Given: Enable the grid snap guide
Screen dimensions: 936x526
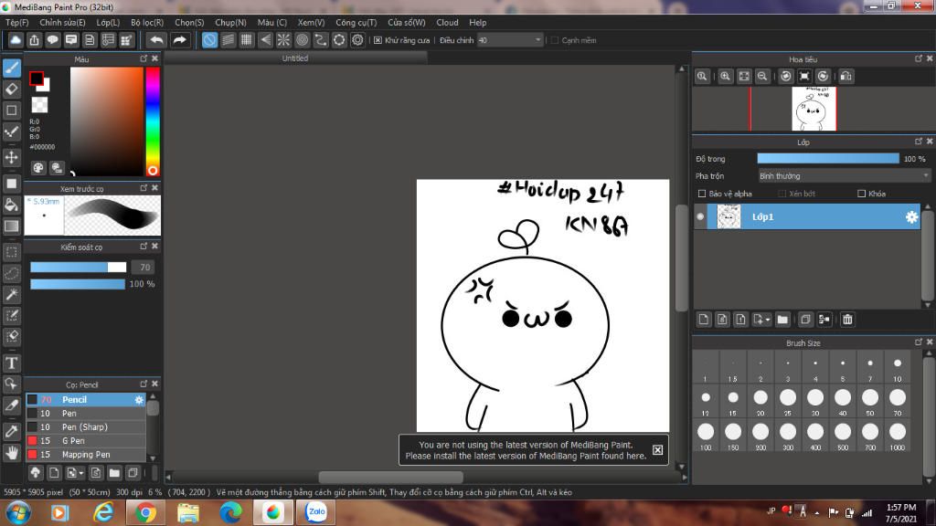Looking at the screenshot, I should [247, 40].
